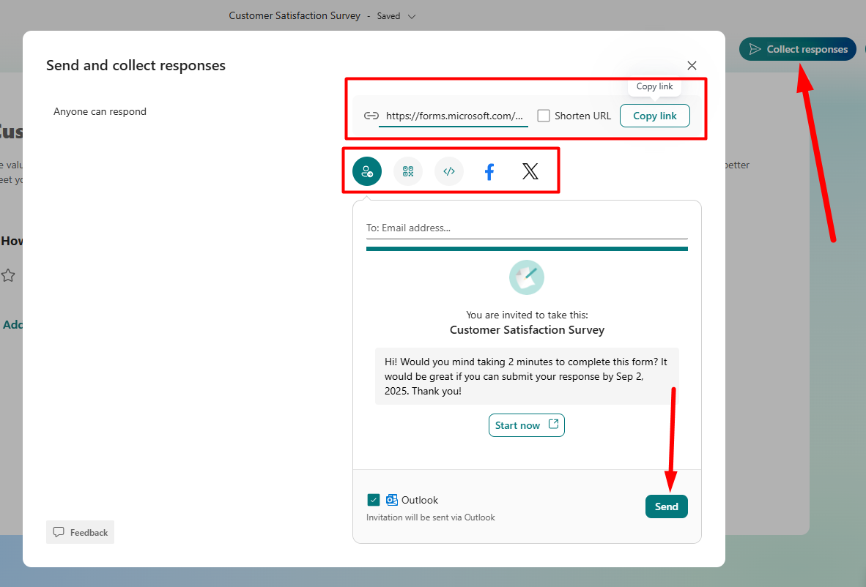Share the form on X
This screenshot has height=587, width=866.
coord(530,171)
